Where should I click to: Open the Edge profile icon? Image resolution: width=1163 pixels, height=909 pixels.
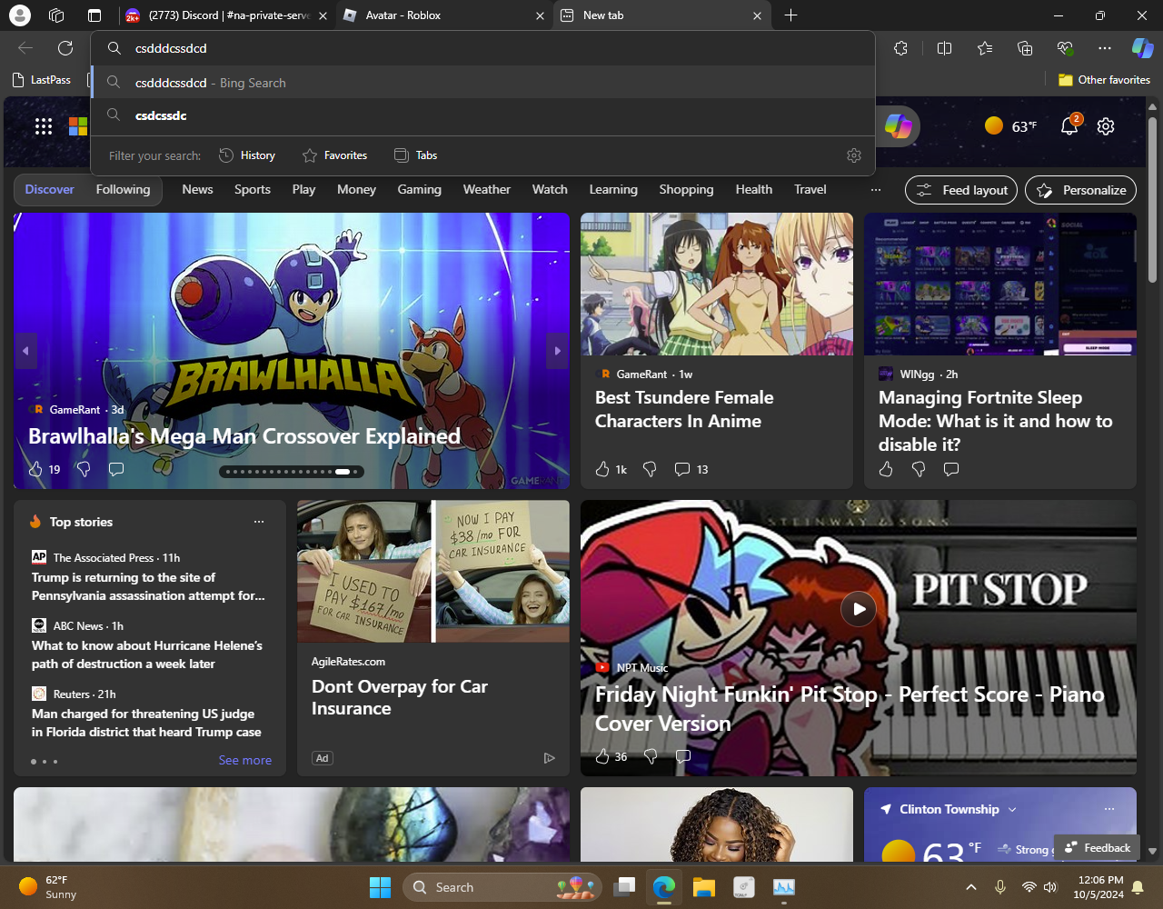pos(19,15)
